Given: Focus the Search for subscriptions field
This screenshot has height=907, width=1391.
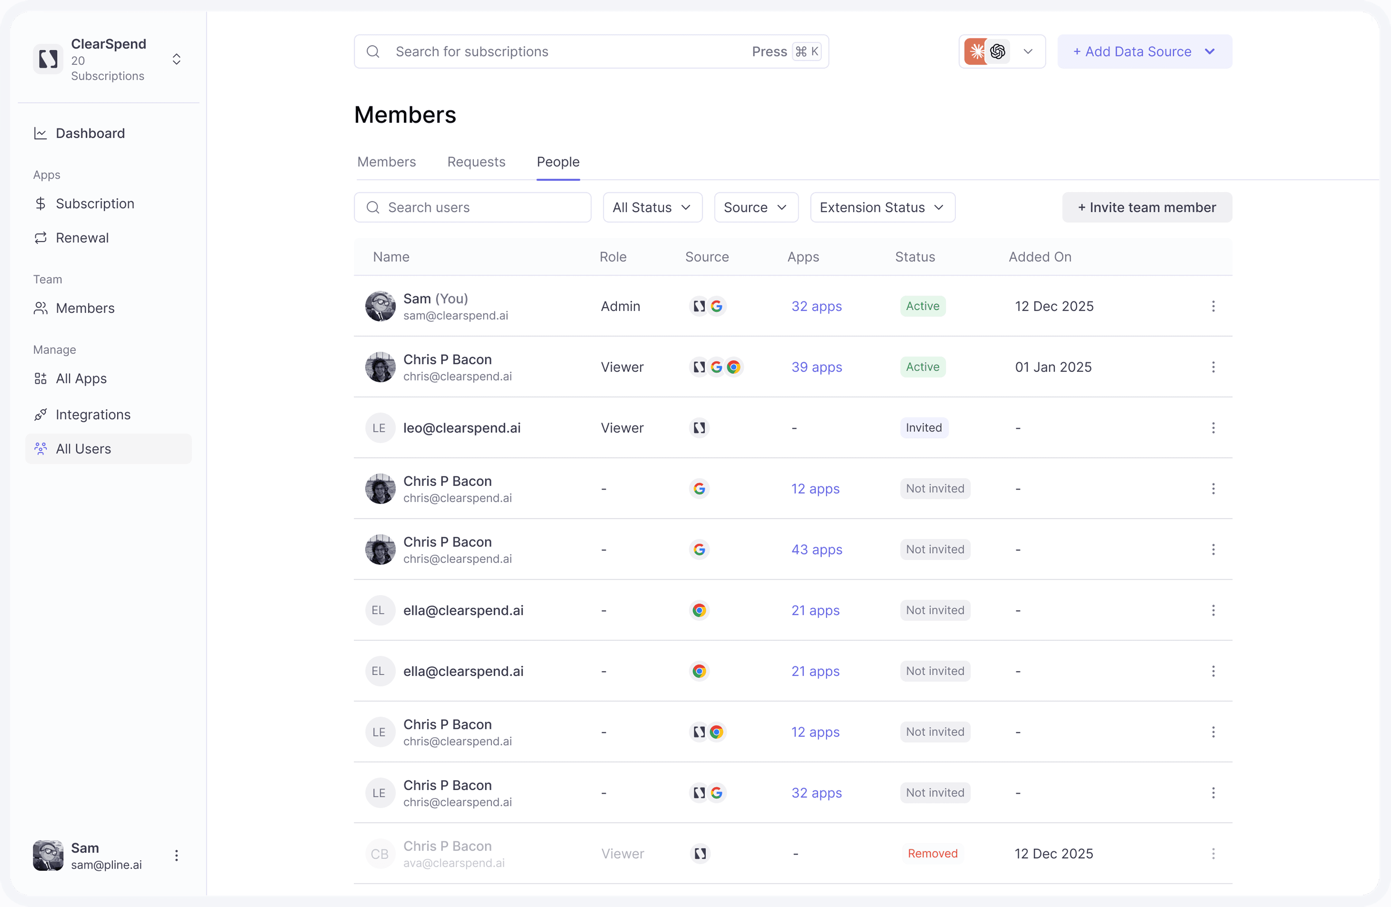Looking at the screenshot, I should click(591, 52).
